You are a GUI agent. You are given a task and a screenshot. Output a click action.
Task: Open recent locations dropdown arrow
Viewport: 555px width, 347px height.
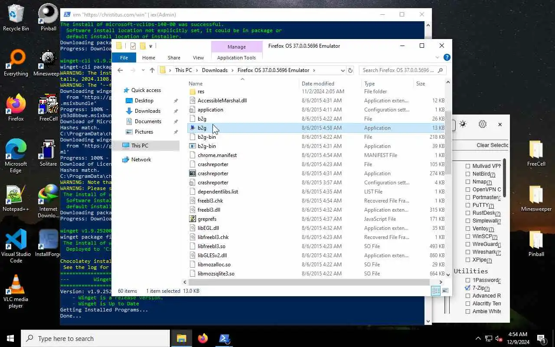point(142,70)
